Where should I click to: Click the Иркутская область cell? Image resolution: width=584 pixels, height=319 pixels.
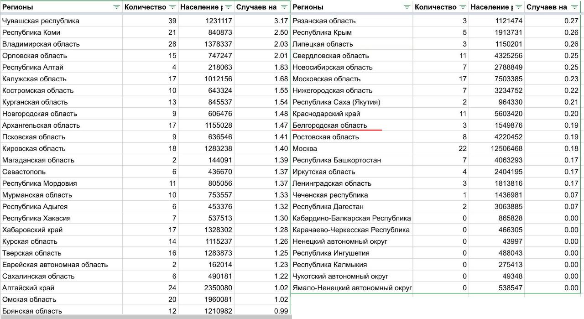[352, 172]
